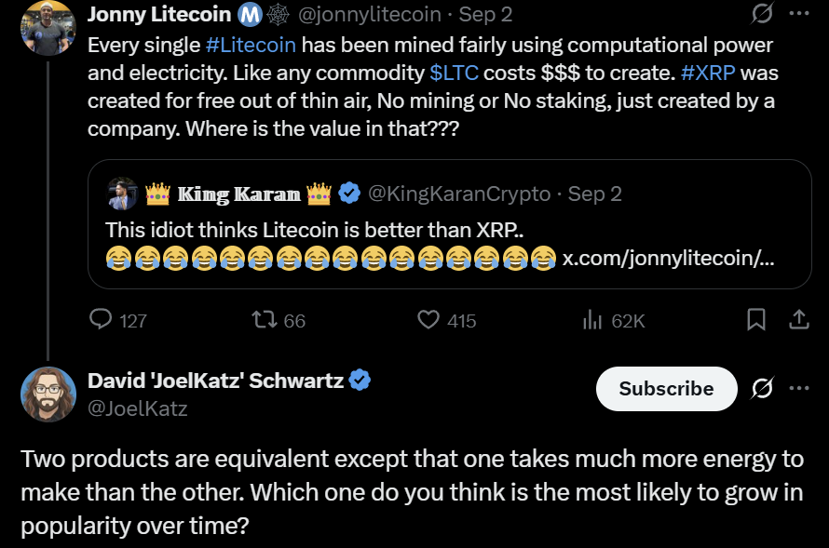The height and width of the screenshot is (548, 829).
Task: Bookmark Jonny Litecoin's tweet
Action: coord(756,320)
